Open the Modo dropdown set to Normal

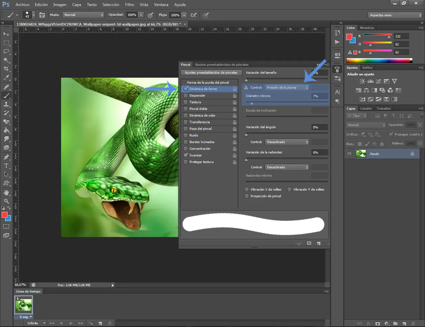tap(84, 15)
